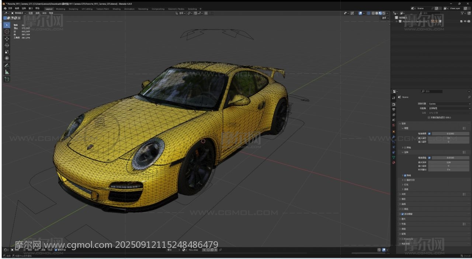This screenshot has height=259, width=472.
Task: Expand the Porsche 911 Carrera GTS collection
Action: 397,21
